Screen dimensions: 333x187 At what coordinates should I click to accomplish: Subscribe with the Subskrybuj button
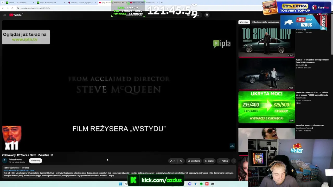pyautogui.click(x=35, y=161)
